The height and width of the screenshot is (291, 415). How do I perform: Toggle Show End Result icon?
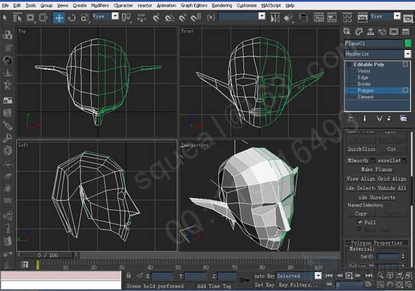[365, 118]
